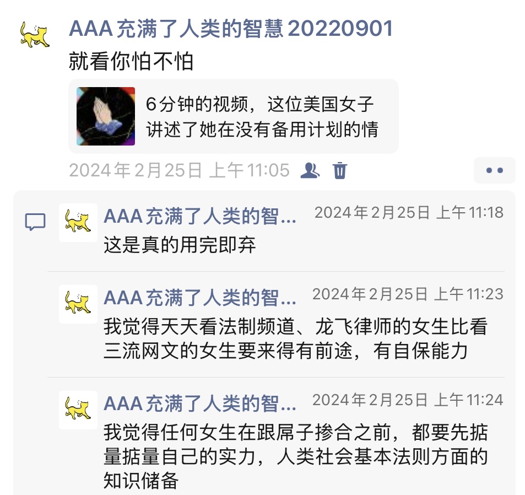Click commenter name on the 11:24 comment
This screenshot has height=495, width=525.
[200, 403]
